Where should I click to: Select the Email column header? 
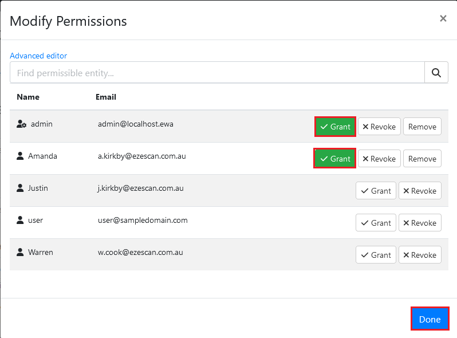click(x=106, y=97)
